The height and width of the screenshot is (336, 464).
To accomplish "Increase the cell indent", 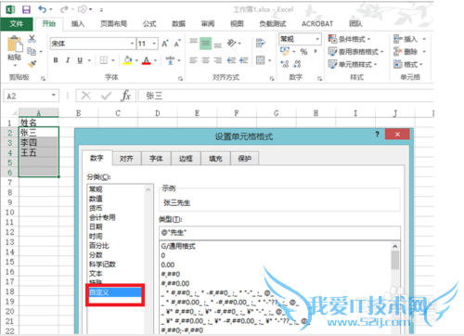I will pos(243,60).
